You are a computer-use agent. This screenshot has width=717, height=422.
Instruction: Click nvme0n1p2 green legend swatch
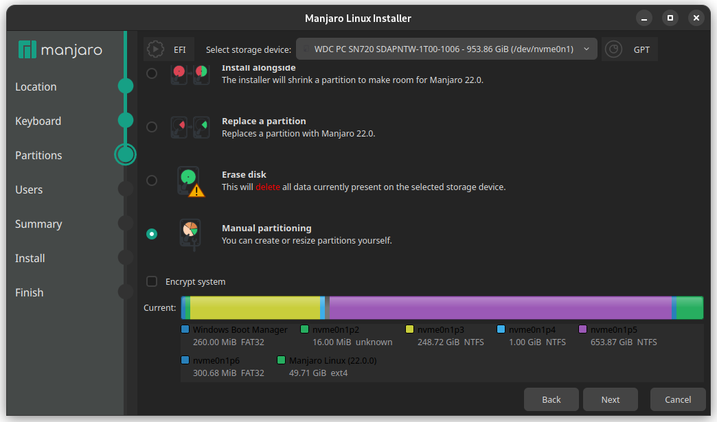point(304,329)
